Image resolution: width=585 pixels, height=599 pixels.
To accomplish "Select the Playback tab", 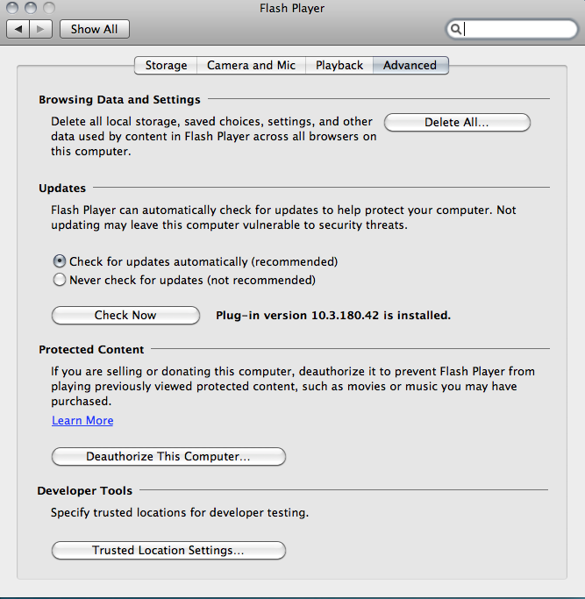I will pyautogui.click(x=339, y=65).
